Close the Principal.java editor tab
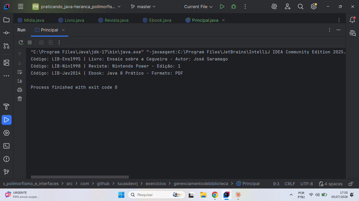The height and width of the screenshot is (201, 359). click(223, 20)
